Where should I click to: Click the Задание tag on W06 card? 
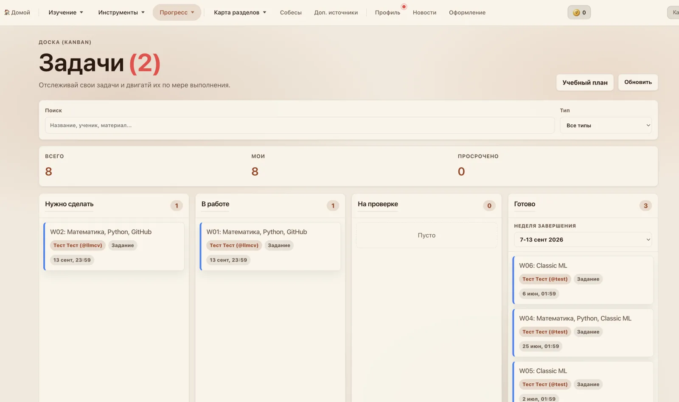[588, 279]
